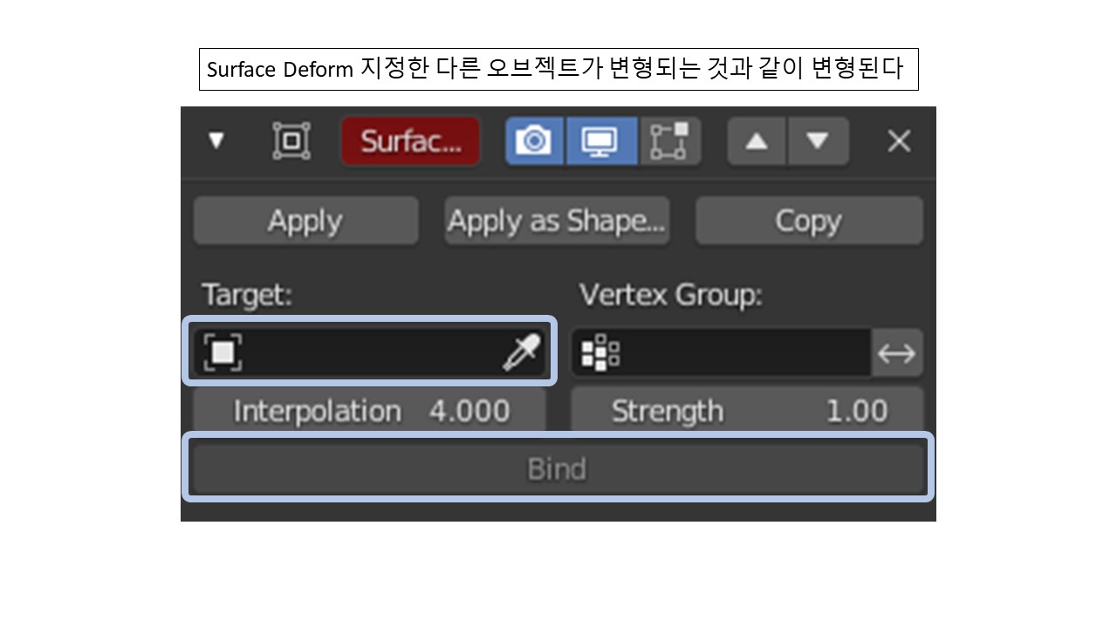This screenshot has height=628, width=1117.
Task: Click the Surface Deform modifier icon
Action: 291,140
